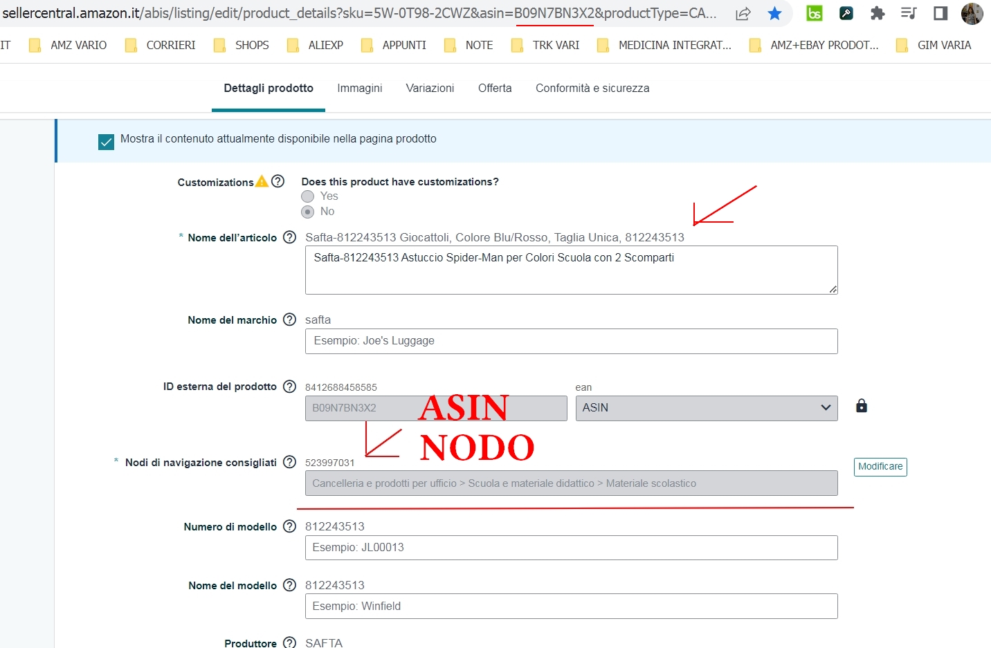Click the Numero di modello input field

pyautogui.click(x=572, y=548)
